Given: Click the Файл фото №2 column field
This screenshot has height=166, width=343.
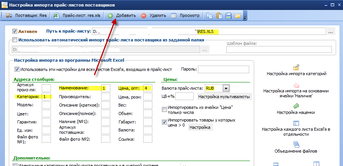Looking at the screenshot, I should [106, 139].
